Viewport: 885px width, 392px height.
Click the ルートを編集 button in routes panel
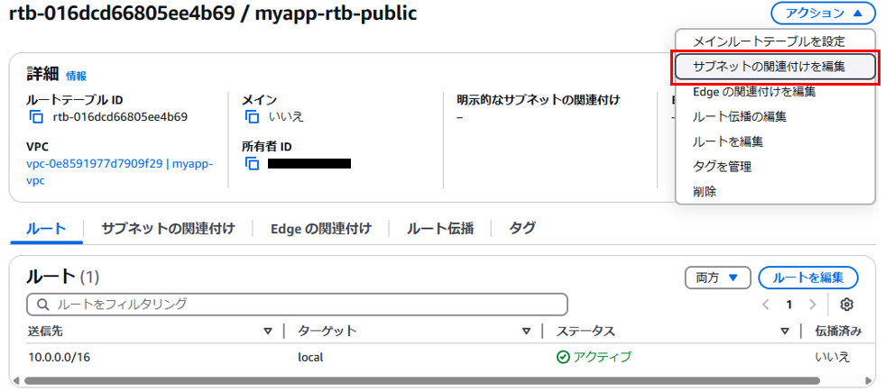coord(808,278)
